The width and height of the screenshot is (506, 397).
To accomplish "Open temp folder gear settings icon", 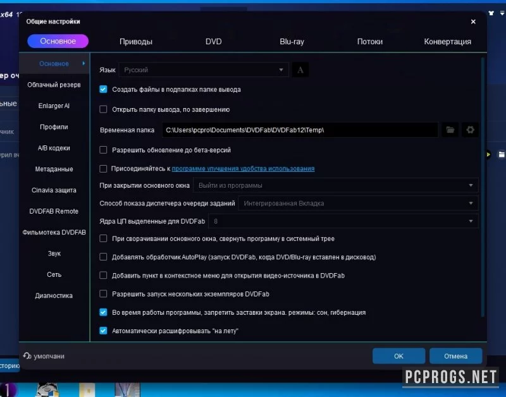I will coord(470,130).
